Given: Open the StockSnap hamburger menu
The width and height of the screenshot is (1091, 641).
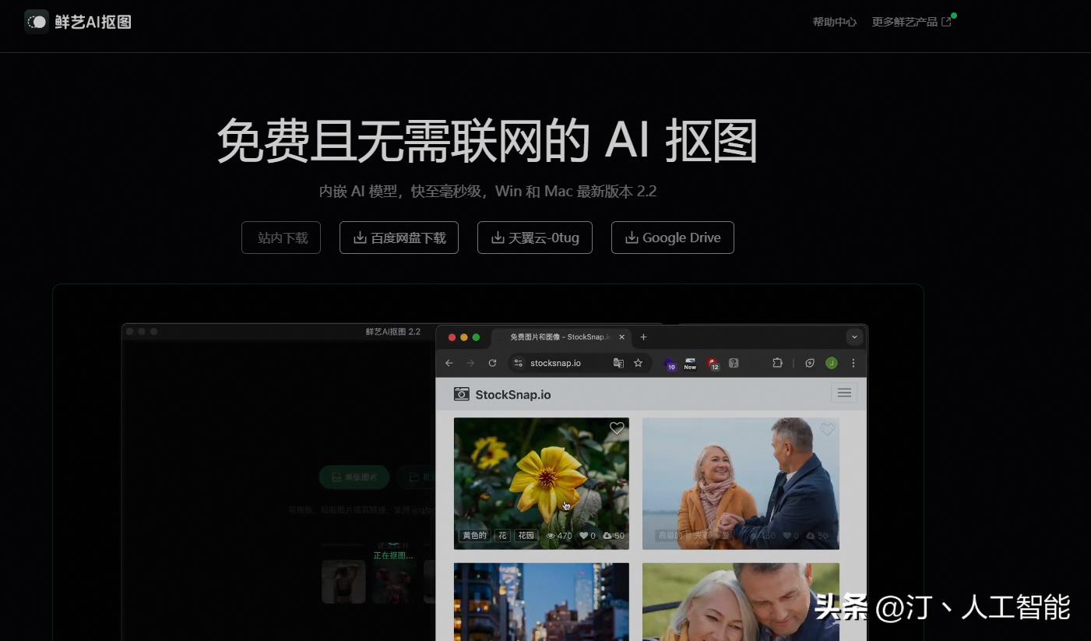Looking at the screenshot, I should click(844, 393).
